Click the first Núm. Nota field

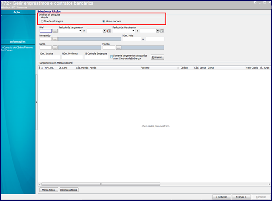[132, 39]
